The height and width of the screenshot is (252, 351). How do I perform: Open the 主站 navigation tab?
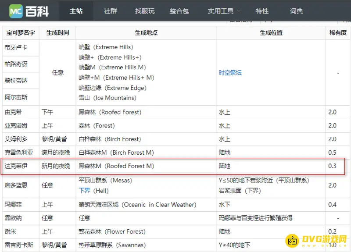(x=76, y=11)
